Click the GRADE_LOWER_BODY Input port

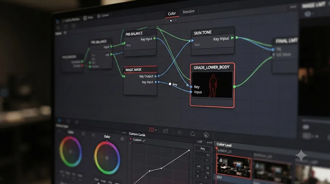click(x=191, y=92)
